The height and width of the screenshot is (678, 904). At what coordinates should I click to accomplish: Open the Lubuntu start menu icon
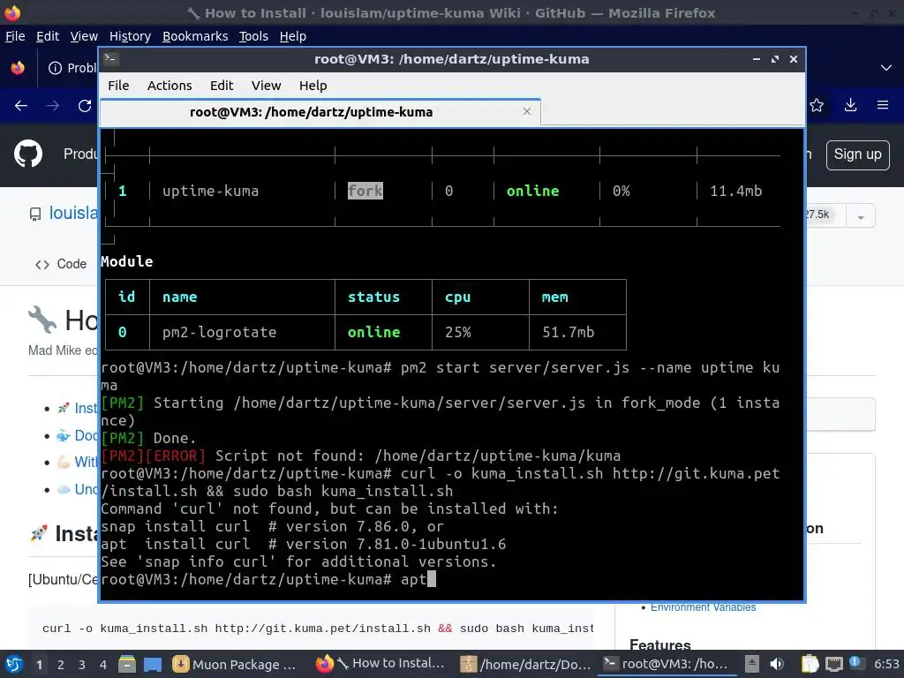coord(14,664)
